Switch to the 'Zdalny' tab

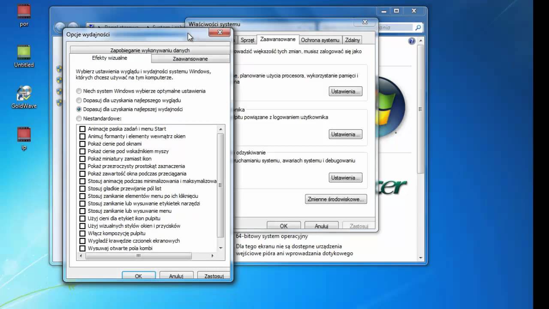(353, 40)
